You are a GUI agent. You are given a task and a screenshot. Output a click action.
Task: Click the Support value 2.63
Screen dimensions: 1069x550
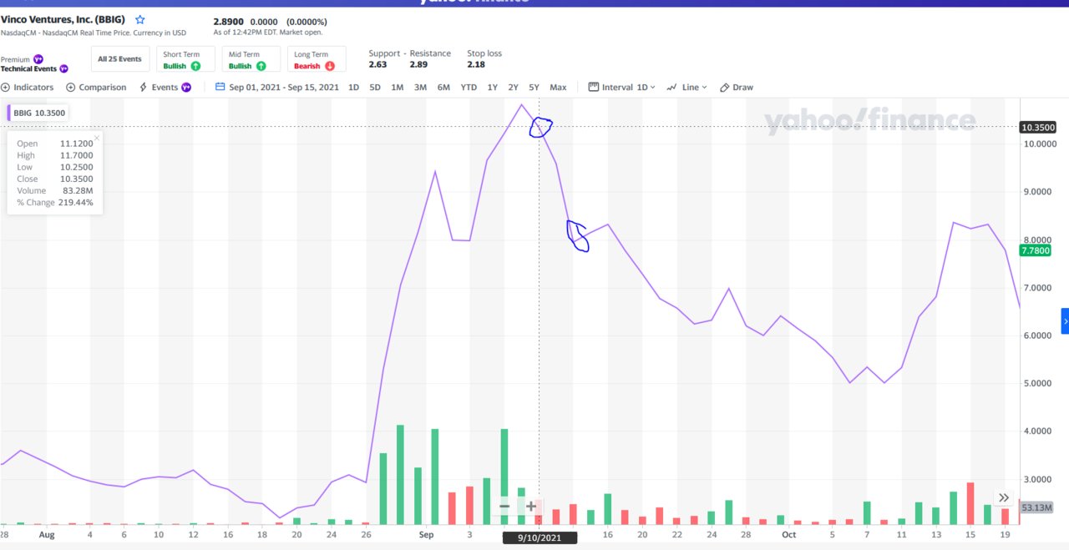coord(377,64)
